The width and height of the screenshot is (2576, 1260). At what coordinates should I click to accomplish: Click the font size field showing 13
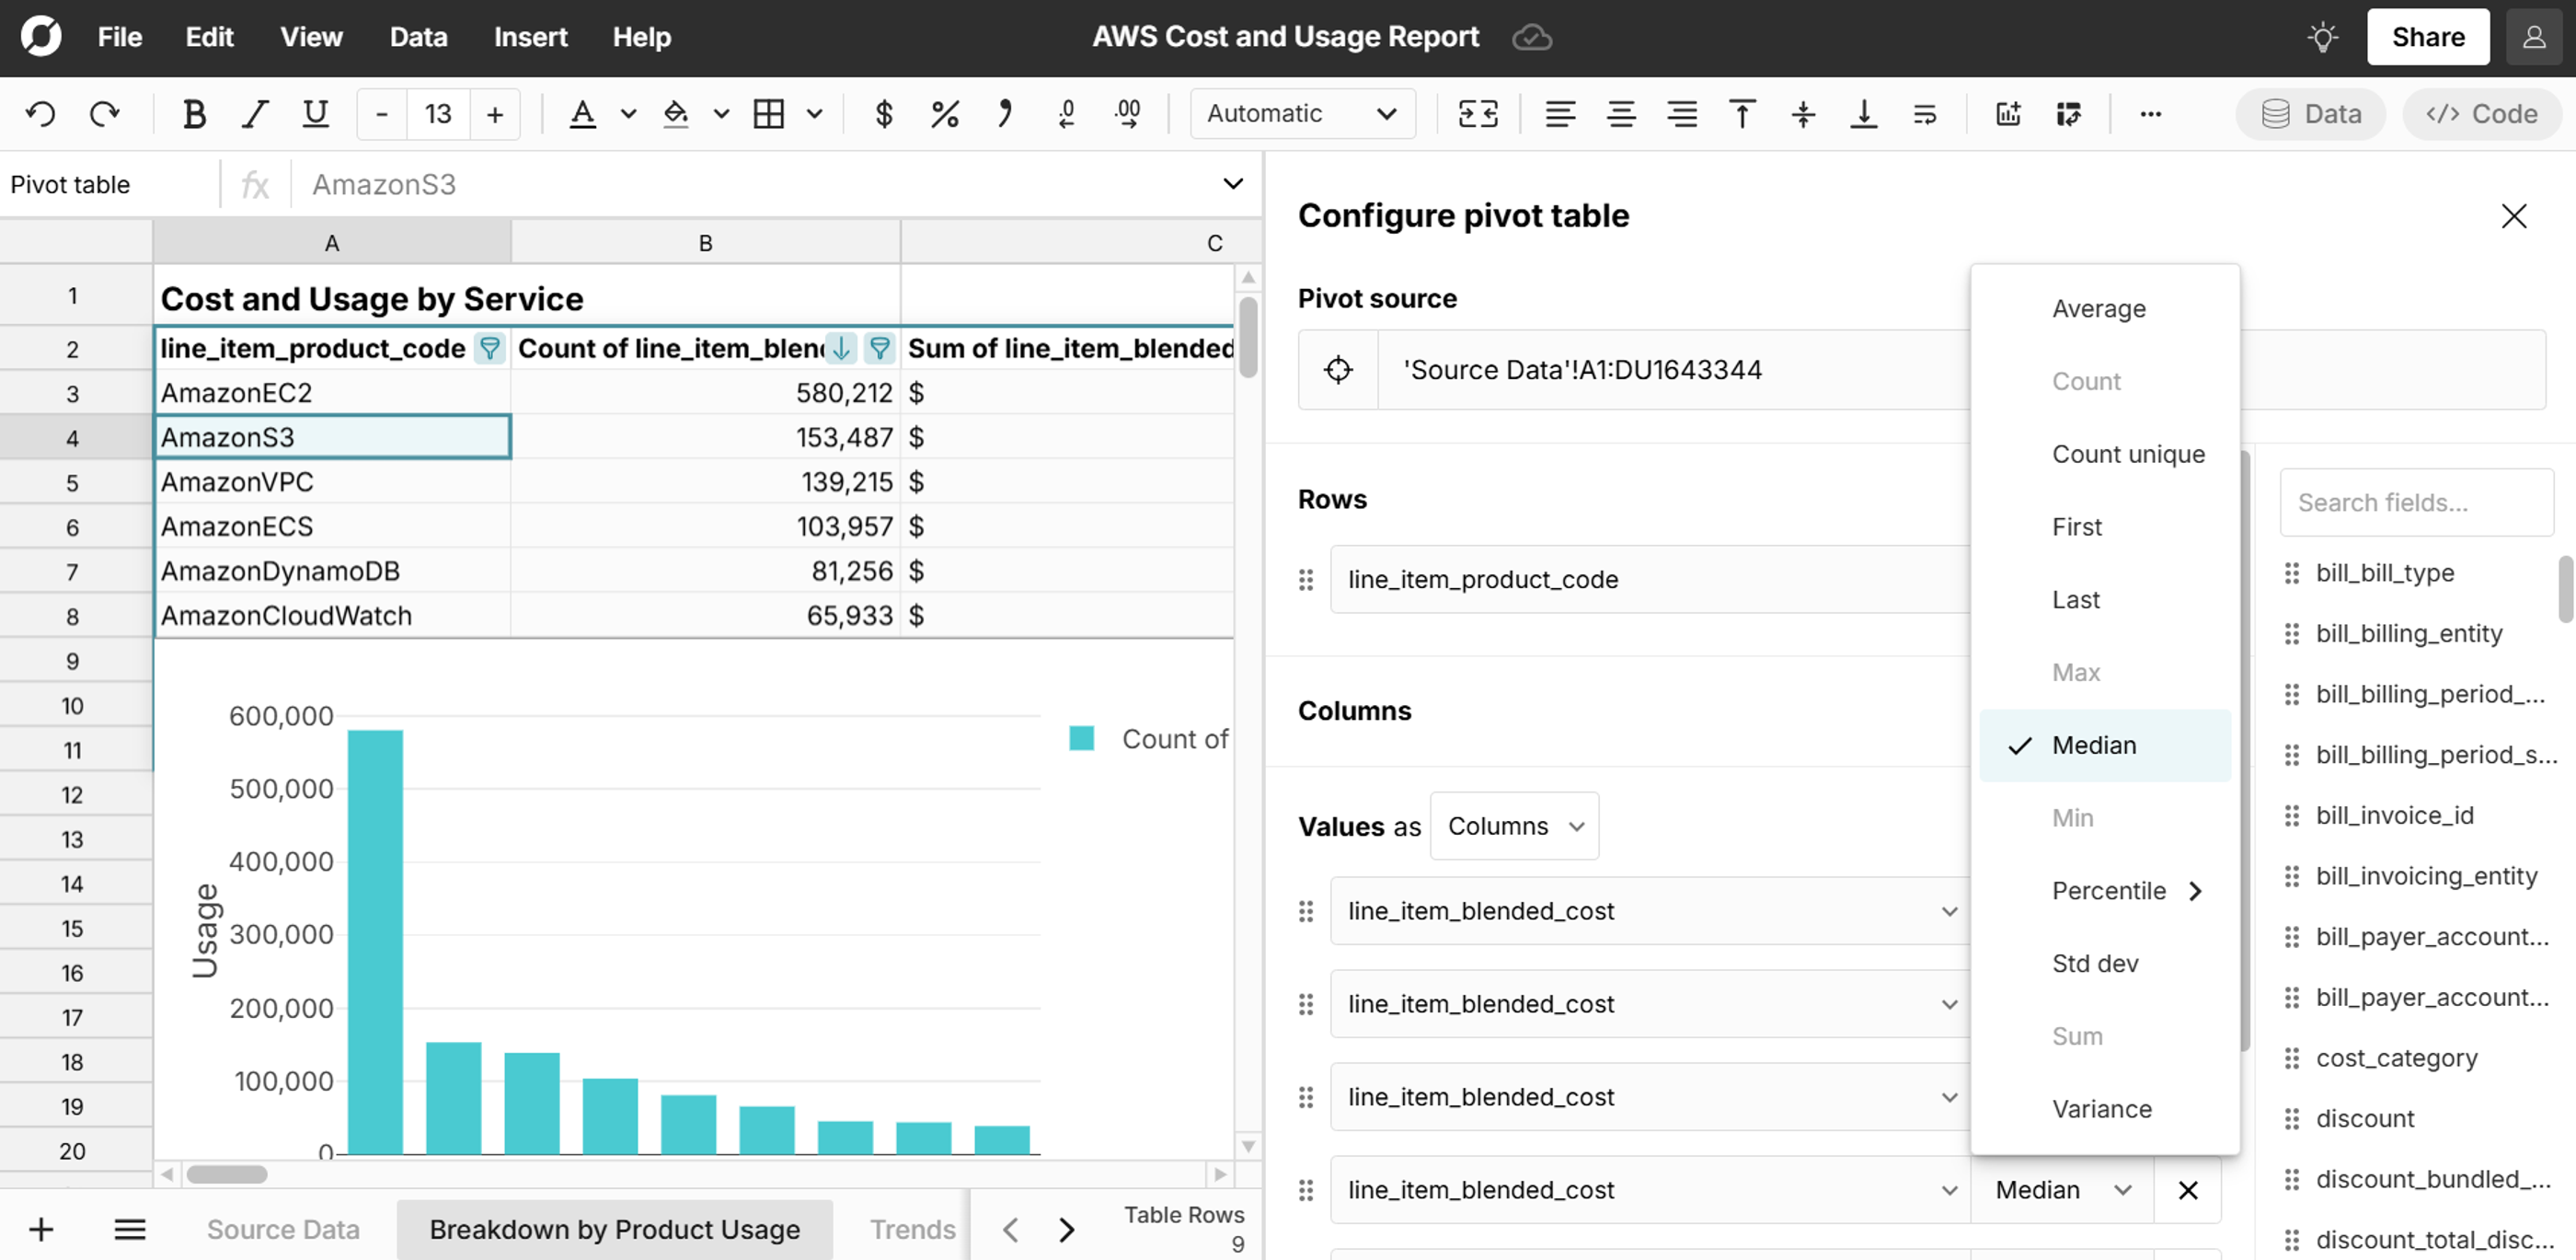point(438,114)
